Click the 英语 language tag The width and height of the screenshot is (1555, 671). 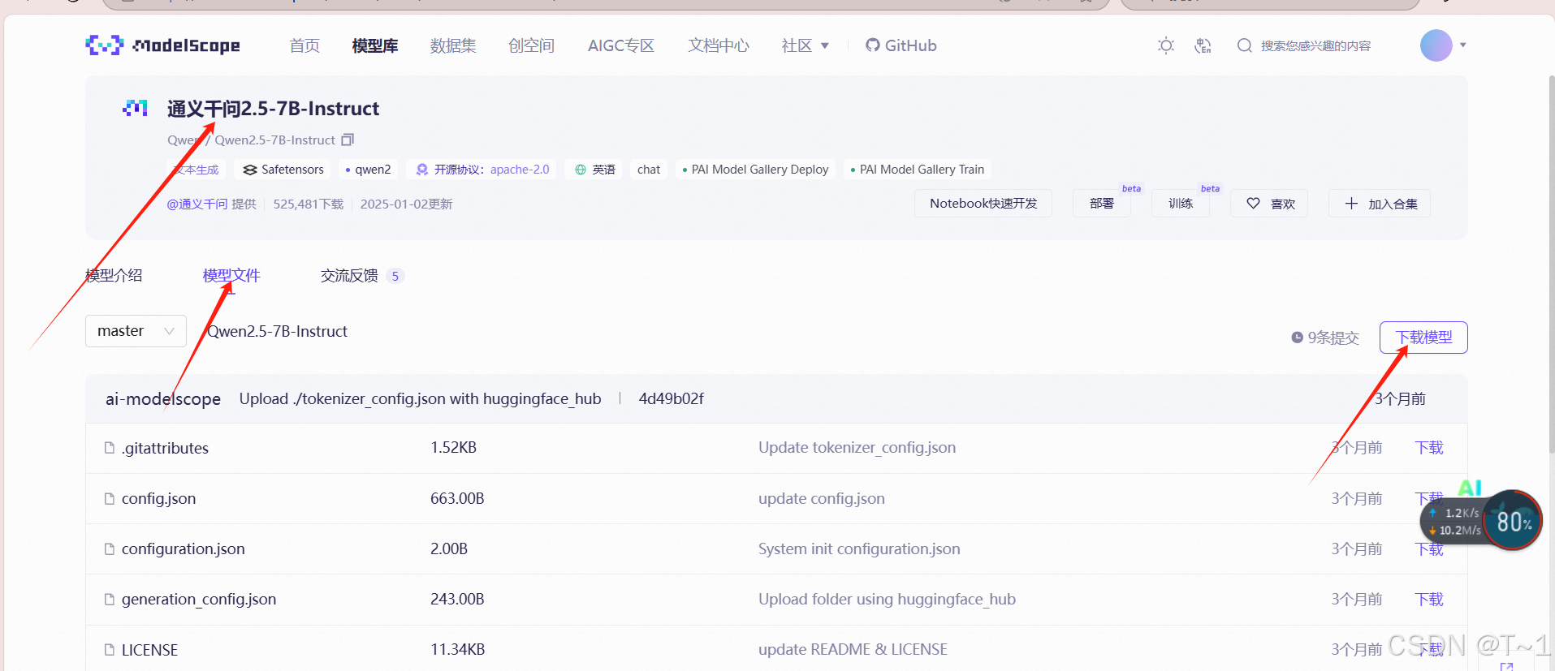click(x=595, y=170)
